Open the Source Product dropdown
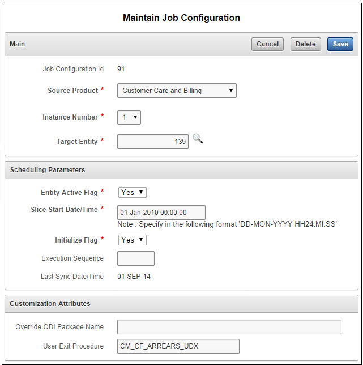The image size is (363, 365). [177, 91]
